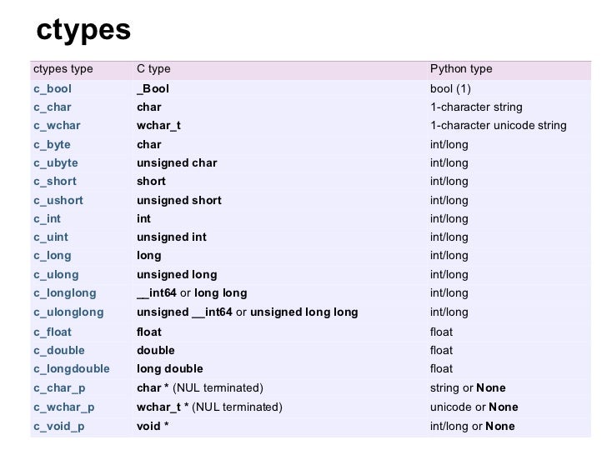The image size is (607, 455).
Task: Open the c_ulong link
Action: pos(56,275)
